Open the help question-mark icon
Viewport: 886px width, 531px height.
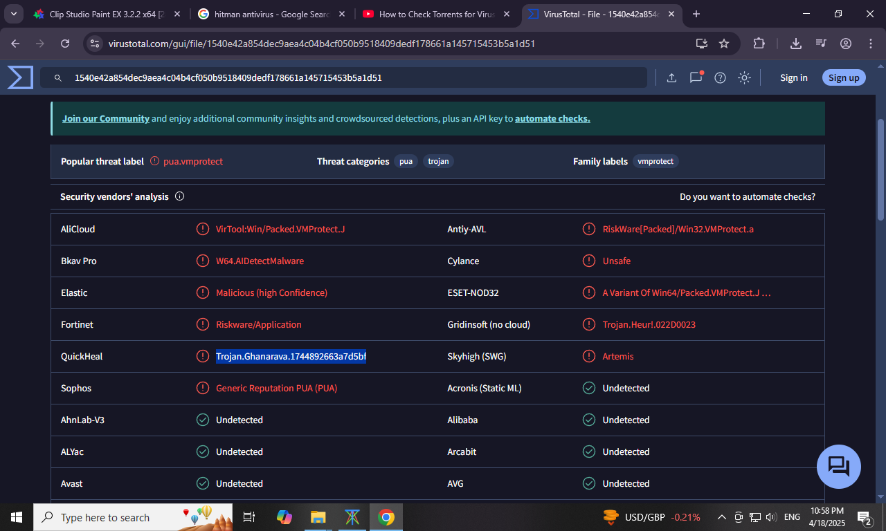[x=720, y=78]
